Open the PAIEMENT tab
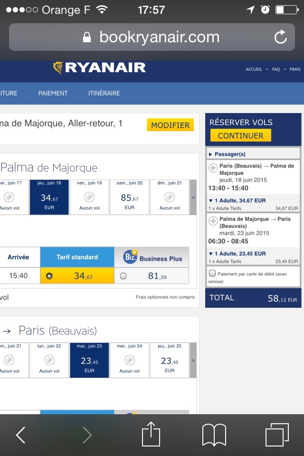This screenshot has height=456, width=304. (x=53, y=93)
